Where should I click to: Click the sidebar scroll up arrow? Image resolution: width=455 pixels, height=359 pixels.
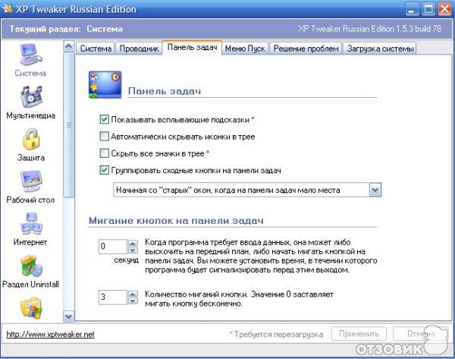pos(69,46)
